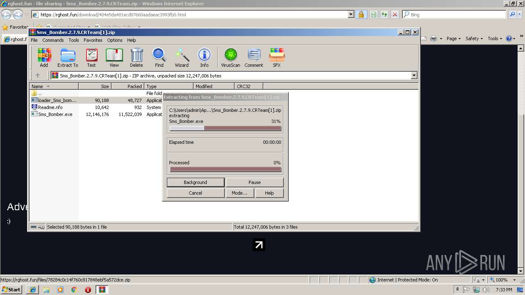This screenshot has height=295, width=525.
Task: Open media player taskbar icon
Action: click(60, 290)
